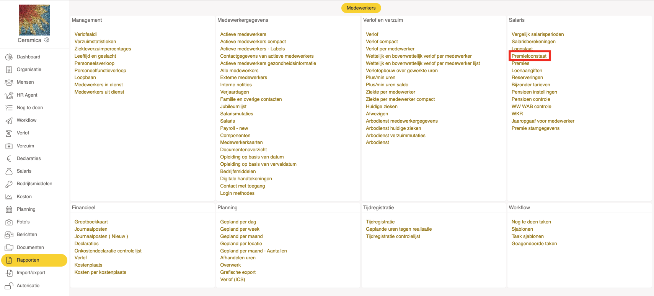Open the Verlofsaldi report
The width and height of the screenshot is (654, 296).
[x=85, y=34]
